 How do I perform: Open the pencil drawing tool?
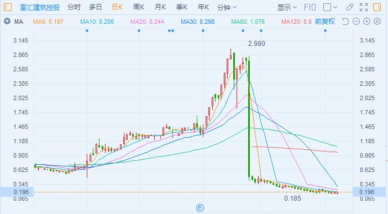[350, 7]
